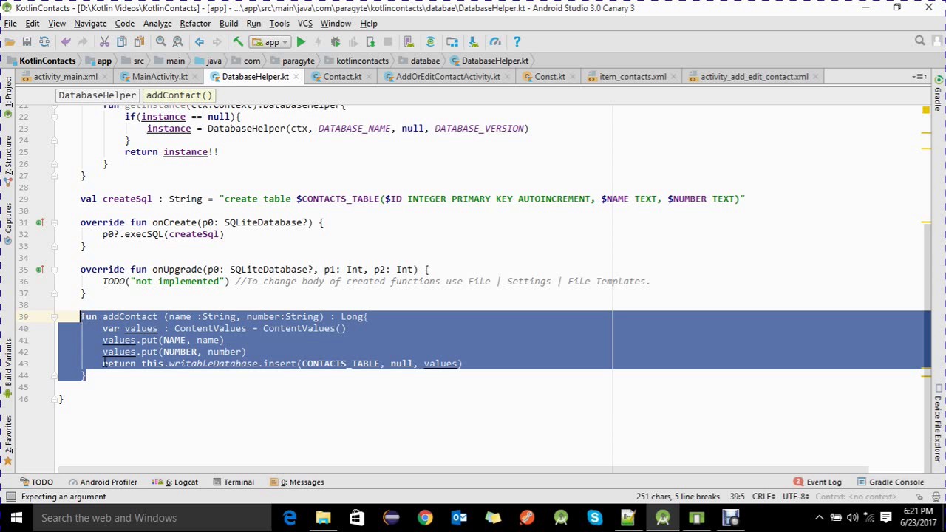Open the Refactor menu
The width and height of the screenshot is (946, 532).
[x=195, y=24]
